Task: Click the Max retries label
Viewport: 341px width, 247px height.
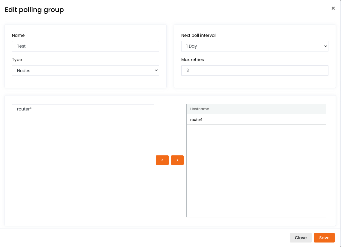Action: coord(192,60)
